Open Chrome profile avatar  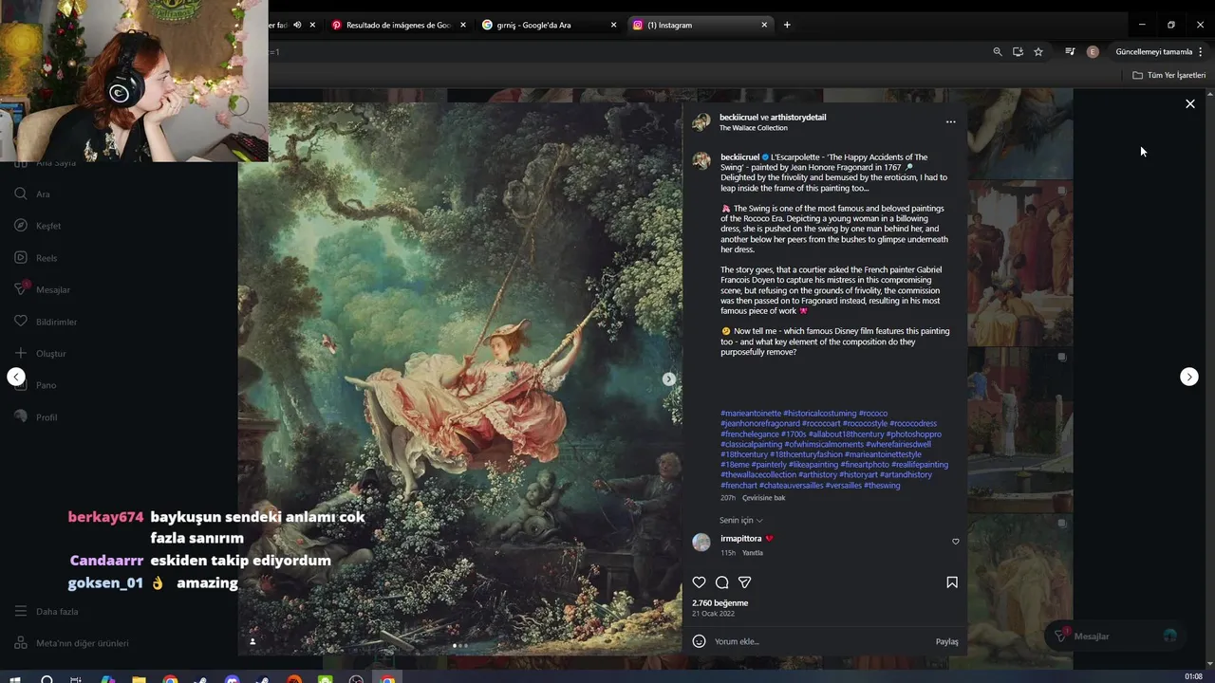coord(1093,52)
